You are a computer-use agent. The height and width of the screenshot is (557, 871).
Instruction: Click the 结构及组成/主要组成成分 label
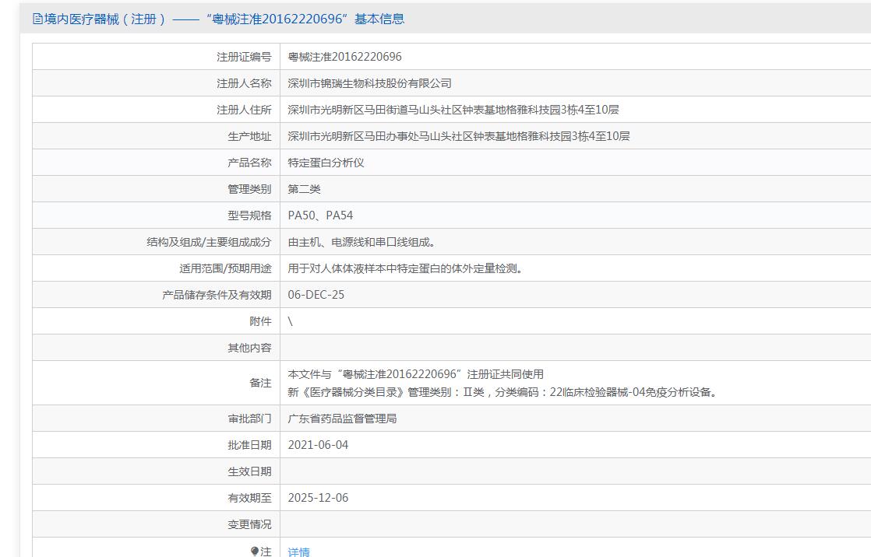click(x=209, y=242)
